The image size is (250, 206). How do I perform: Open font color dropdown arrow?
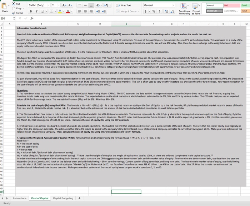point(72,11)
